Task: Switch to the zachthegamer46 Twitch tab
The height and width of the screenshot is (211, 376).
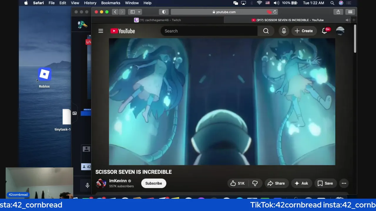Action: 157,20
